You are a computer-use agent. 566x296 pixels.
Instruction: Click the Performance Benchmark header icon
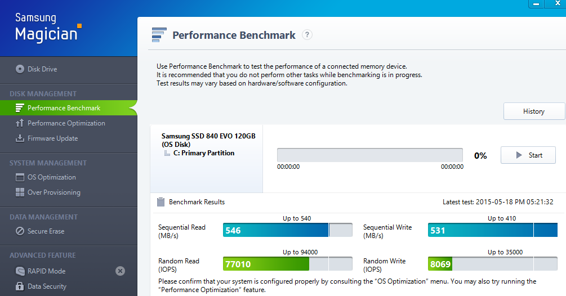coord(159,35)
